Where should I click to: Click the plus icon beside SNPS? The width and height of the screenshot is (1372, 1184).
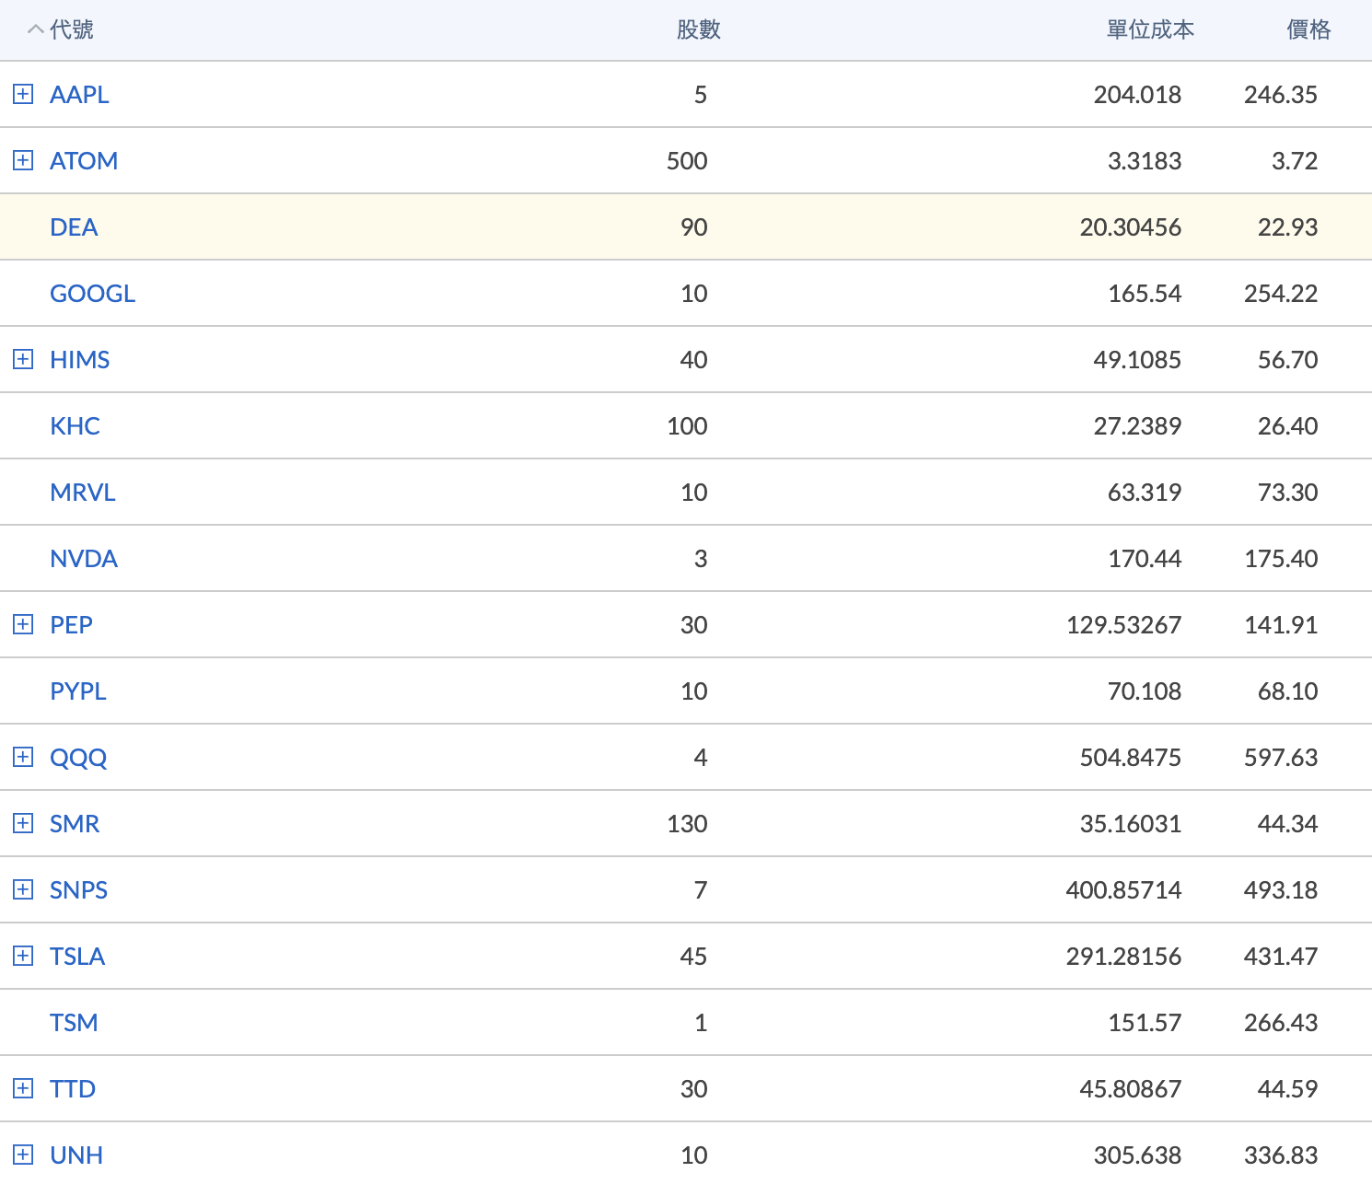click(x=23, y=889)
